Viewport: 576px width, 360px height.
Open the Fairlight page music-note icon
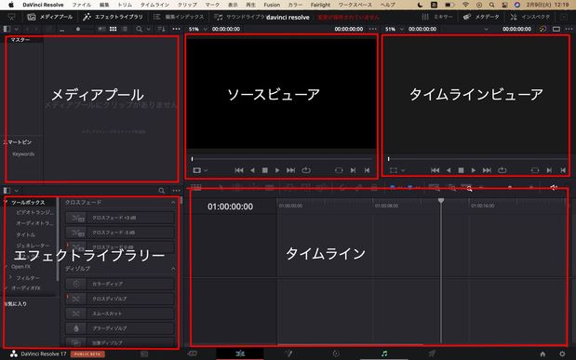click(x=384, y=353)
